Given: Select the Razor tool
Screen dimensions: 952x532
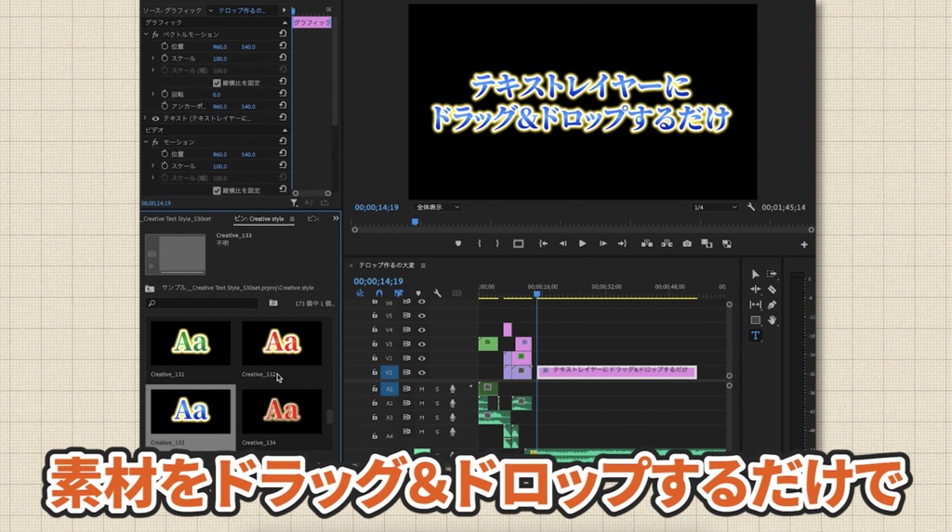Looking at the screenshot, I should pyautogui.click(x=772, y=290).
